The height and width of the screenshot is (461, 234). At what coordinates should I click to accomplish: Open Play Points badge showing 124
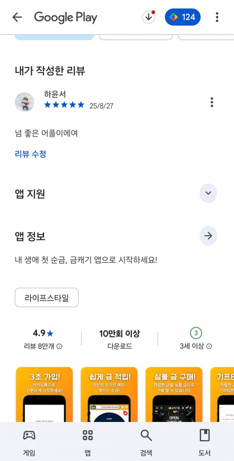pos(183,17)
